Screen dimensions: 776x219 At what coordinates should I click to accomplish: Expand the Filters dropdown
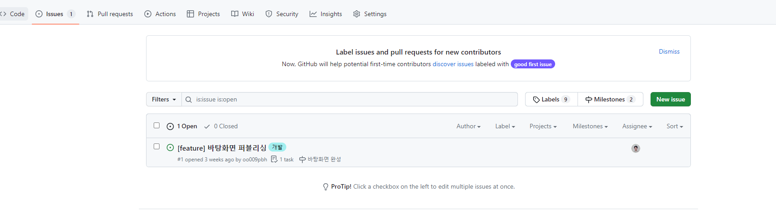tap(164, 99)
